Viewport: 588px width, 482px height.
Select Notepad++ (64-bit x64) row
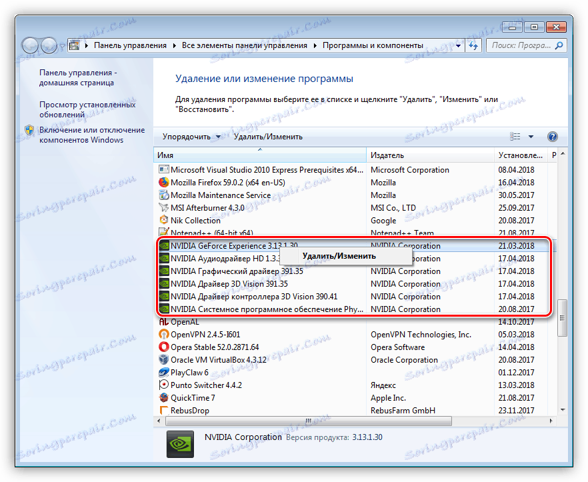[x=355, y=233]
